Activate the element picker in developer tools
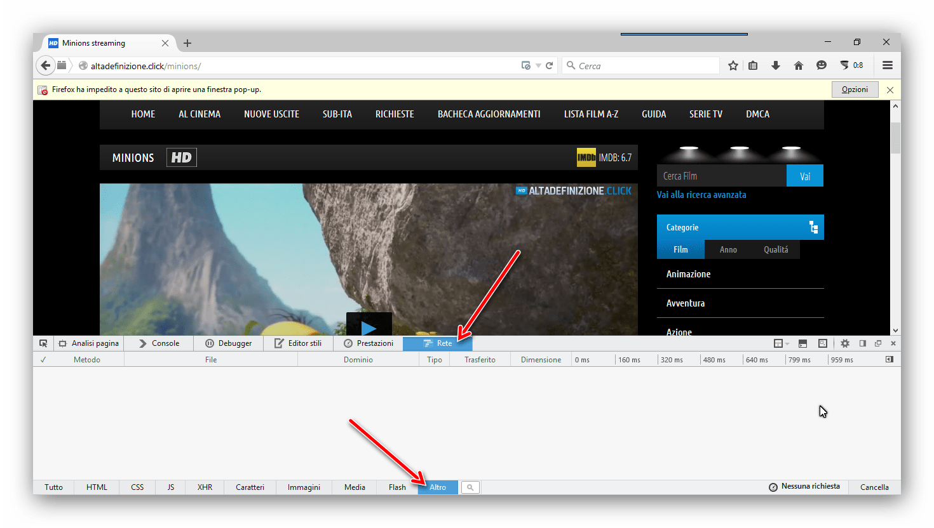Screen dimensions: 934x528 [x=43, y=343]
